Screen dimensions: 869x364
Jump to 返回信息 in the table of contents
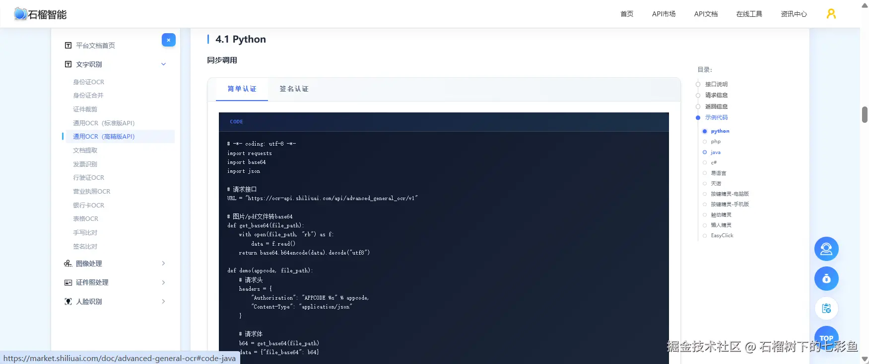tap(716, 106)
